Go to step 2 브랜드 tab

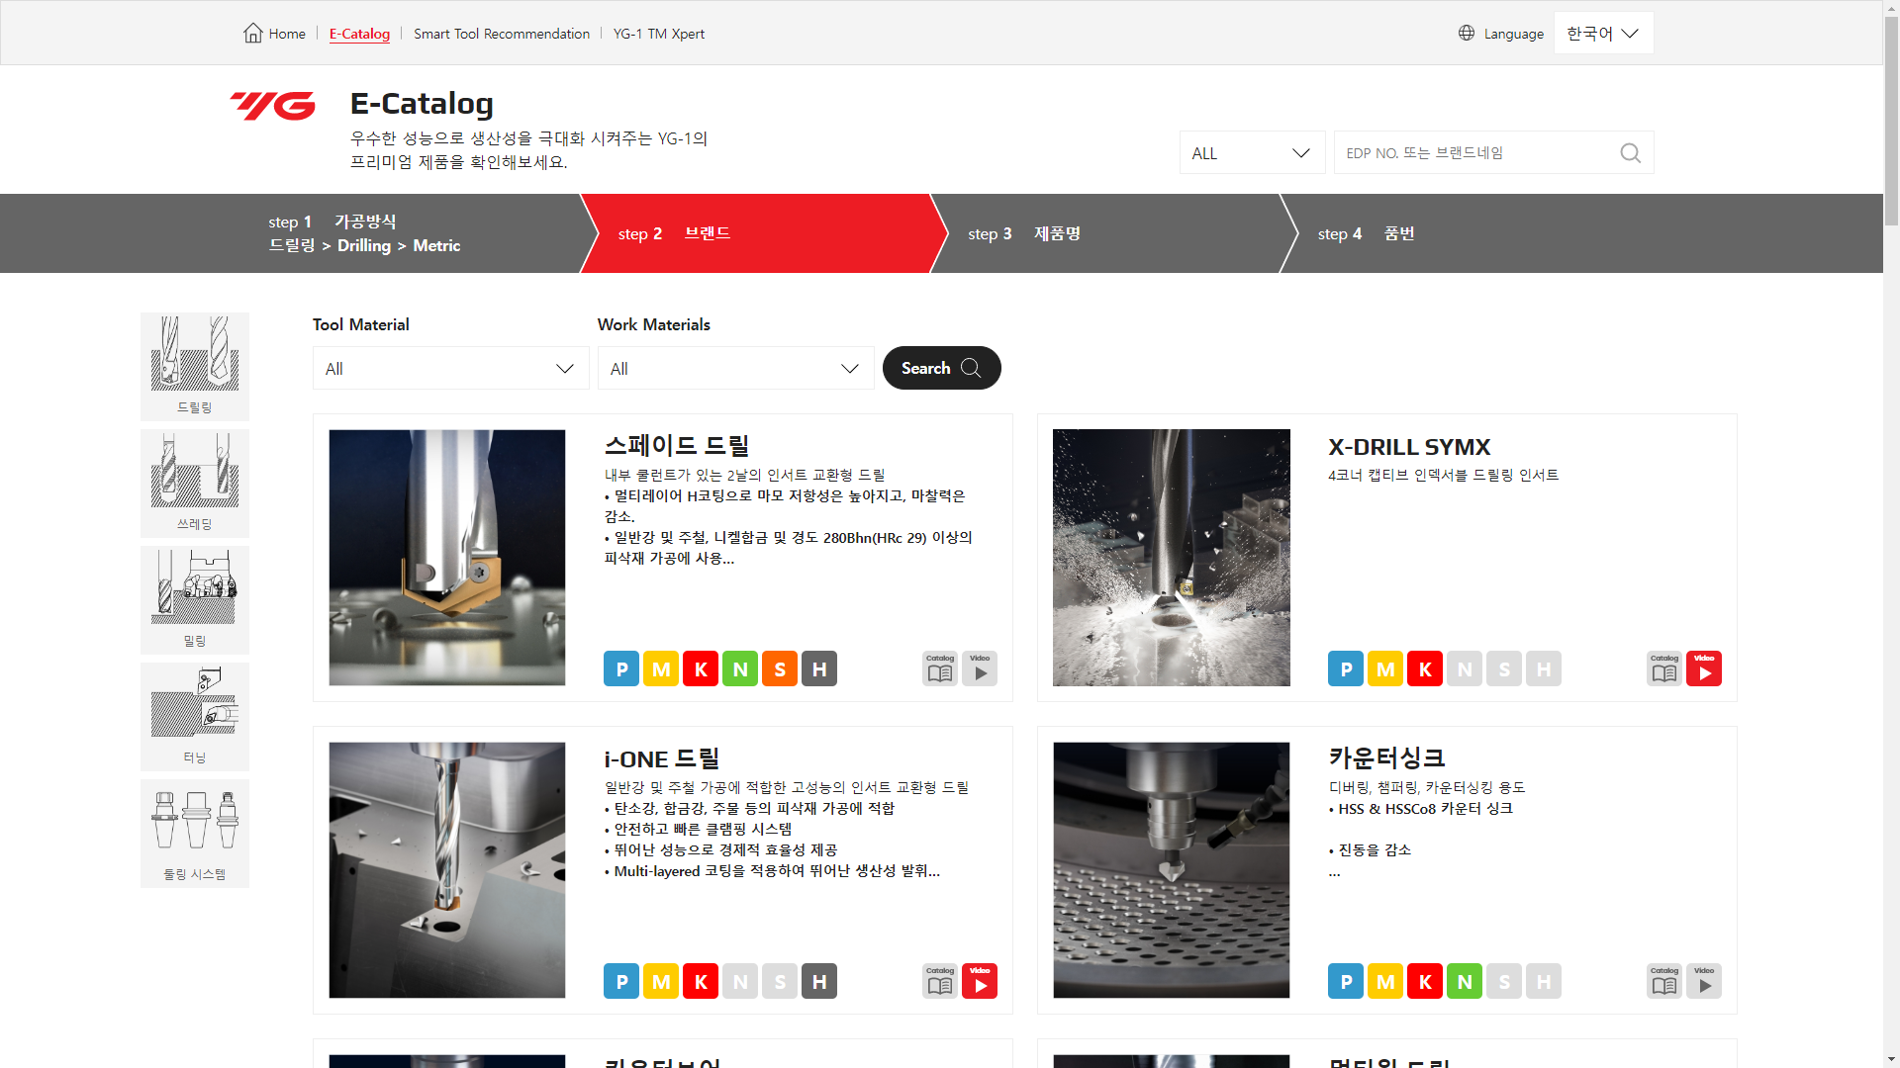point(762,233)
